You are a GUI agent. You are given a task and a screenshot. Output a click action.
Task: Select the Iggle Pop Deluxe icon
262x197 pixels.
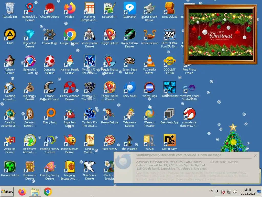[x=70, y=114]
